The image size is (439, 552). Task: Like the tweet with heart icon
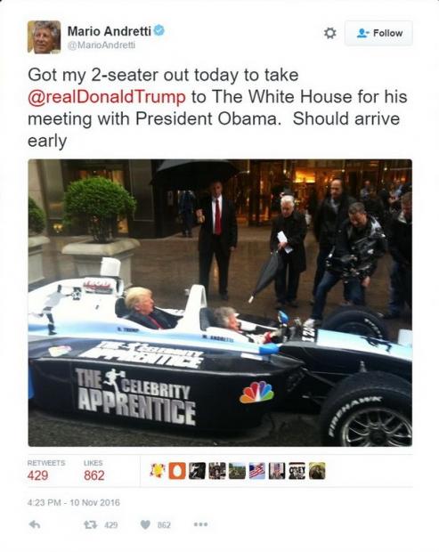(145, 525)
